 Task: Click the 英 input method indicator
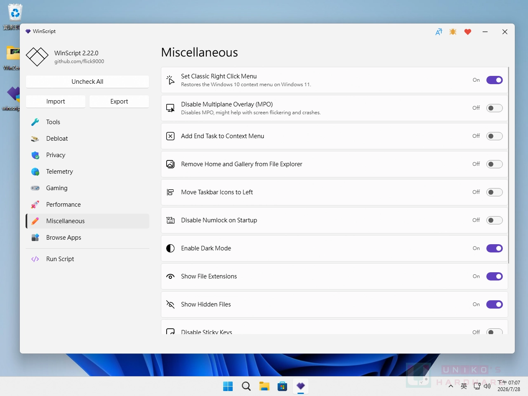point(464,386)
